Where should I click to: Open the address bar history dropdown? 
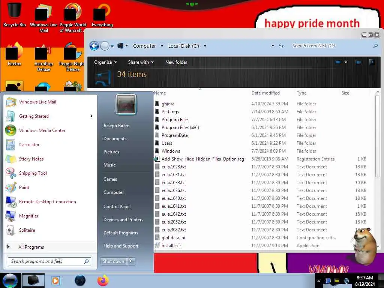click(273, 46)
